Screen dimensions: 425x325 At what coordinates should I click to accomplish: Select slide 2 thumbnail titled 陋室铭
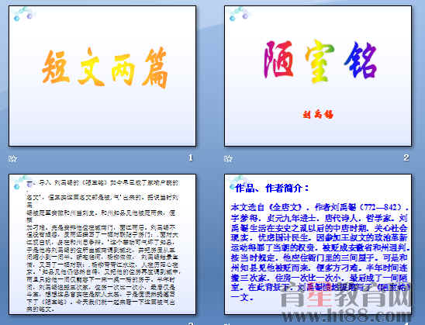[318, 76]
